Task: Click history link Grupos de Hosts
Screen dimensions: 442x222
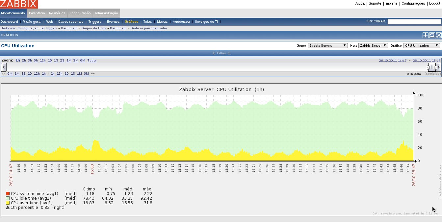Action: [x=94, y=28]
